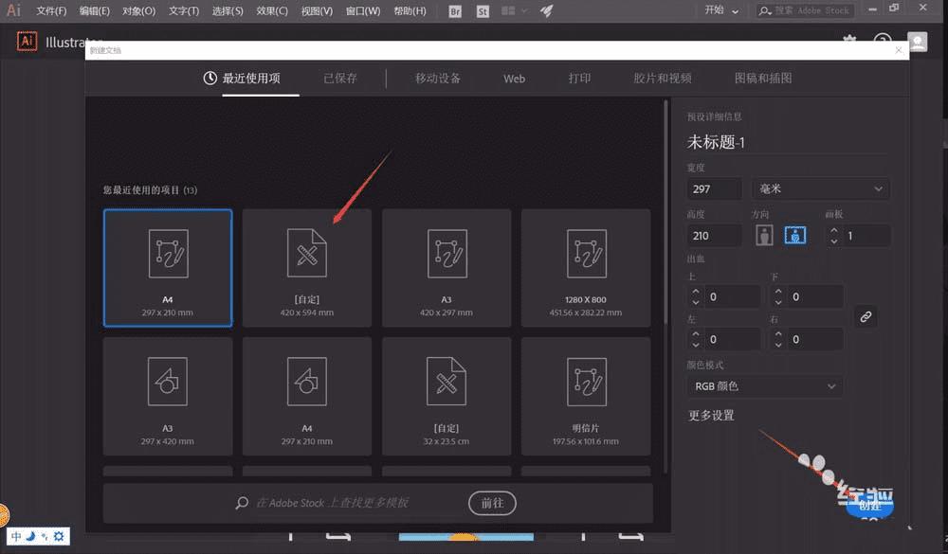Decrease the artboard count stepper
The image size is (948, 554).
pos(834,241)
